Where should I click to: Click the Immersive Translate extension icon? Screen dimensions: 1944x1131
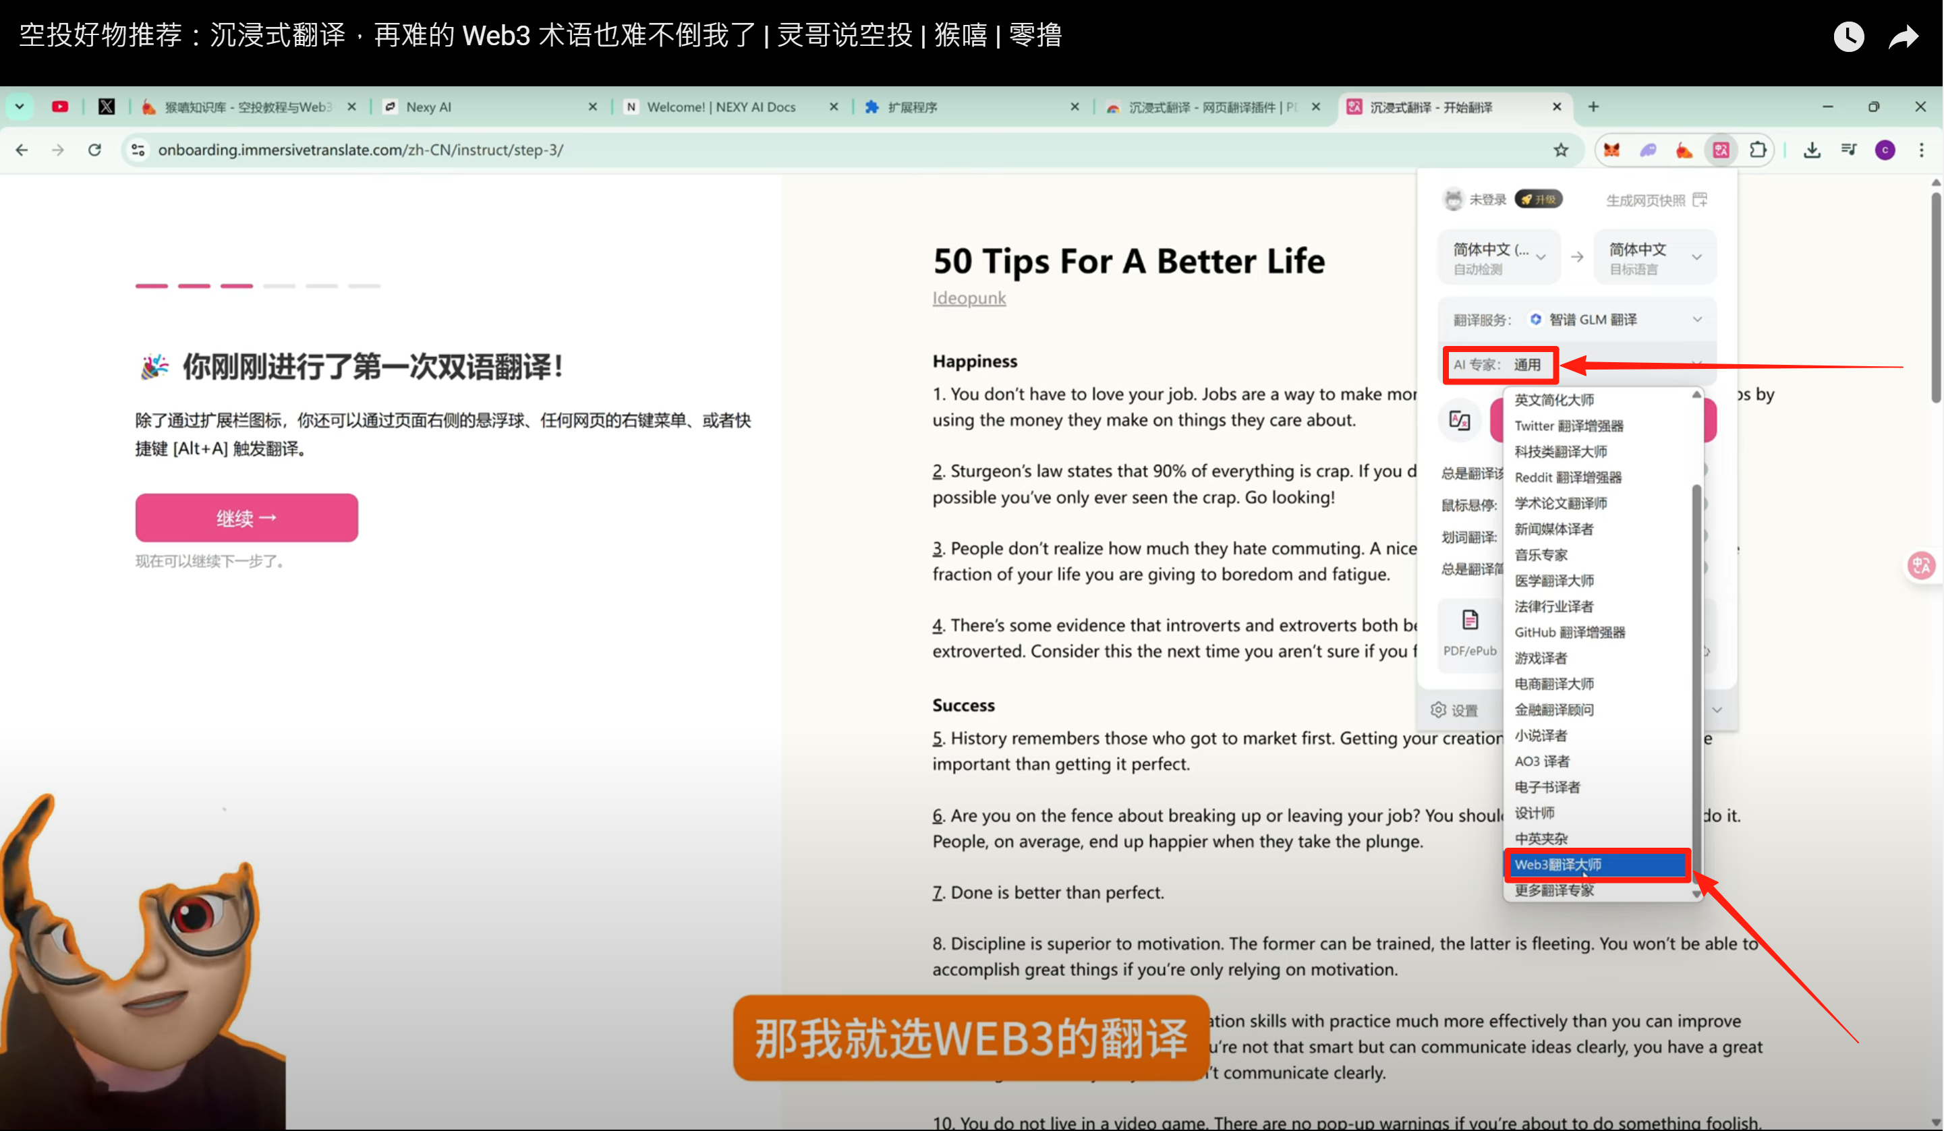[x=1720, y=150]
